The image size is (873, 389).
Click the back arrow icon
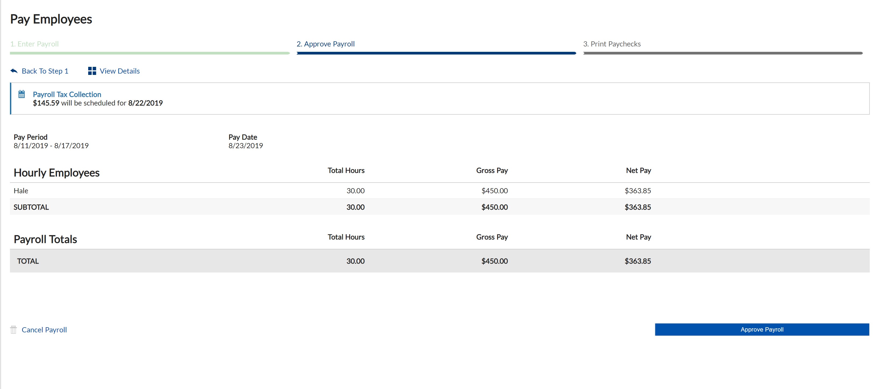pos(14,71)
